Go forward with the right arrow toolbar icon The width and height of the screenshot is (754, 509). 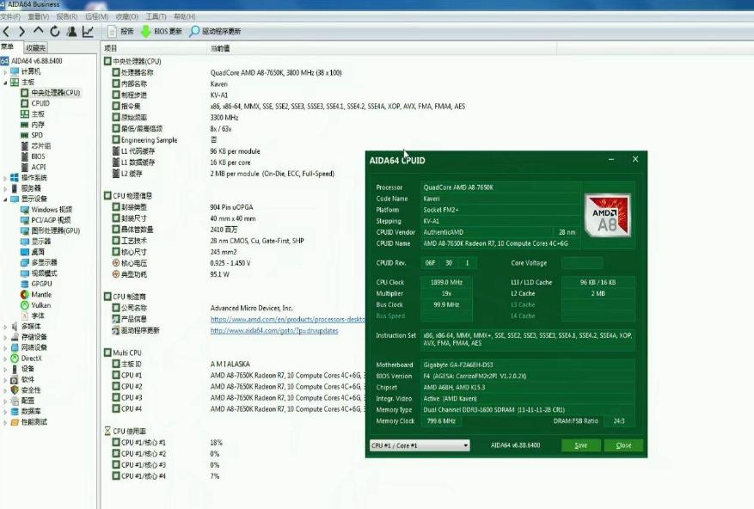point(21,32)
